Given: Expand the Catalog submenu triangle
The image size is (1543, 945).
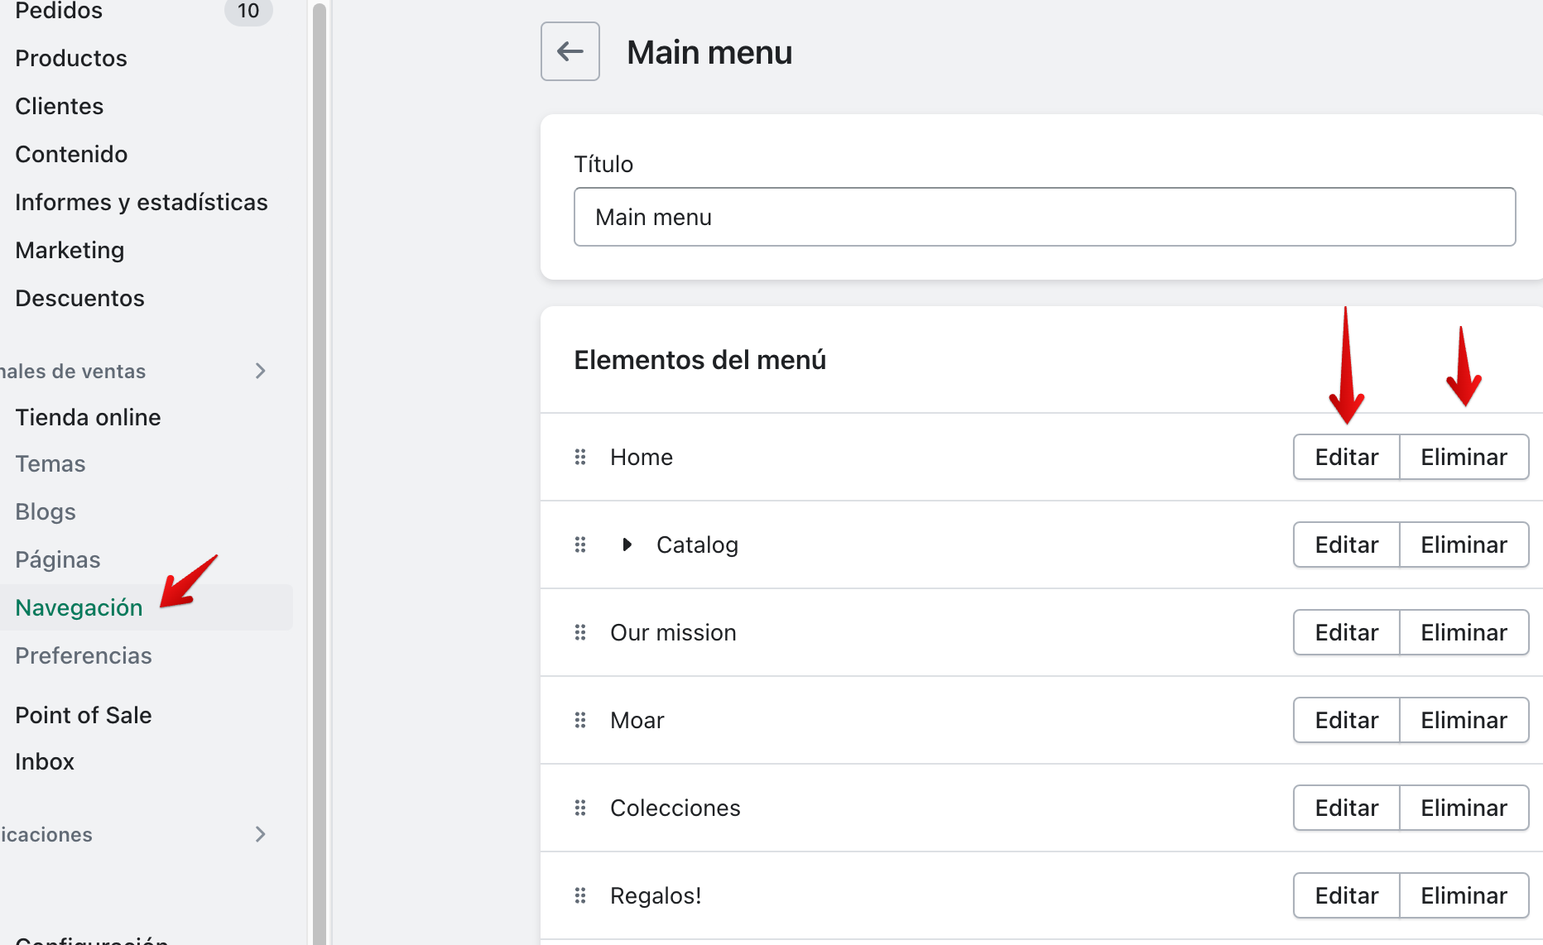Looking at the screenshot, I should tap(627, 544).
